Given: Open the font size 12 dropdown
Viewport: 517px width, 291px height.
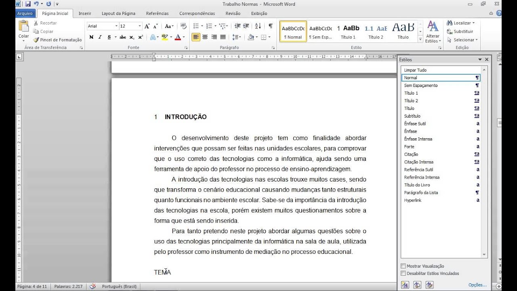Looking at the screenshot, I should point(140,26).
